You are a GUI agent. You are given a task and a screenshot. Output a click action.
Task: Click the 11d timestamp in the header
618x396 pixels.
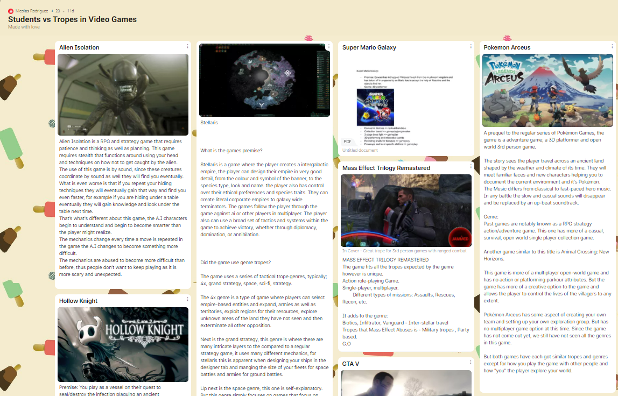[71, 11]
